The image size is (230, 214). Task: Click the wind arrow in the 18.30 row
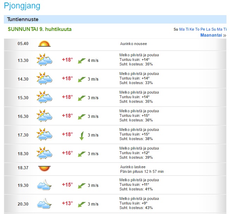pos(82,154)
